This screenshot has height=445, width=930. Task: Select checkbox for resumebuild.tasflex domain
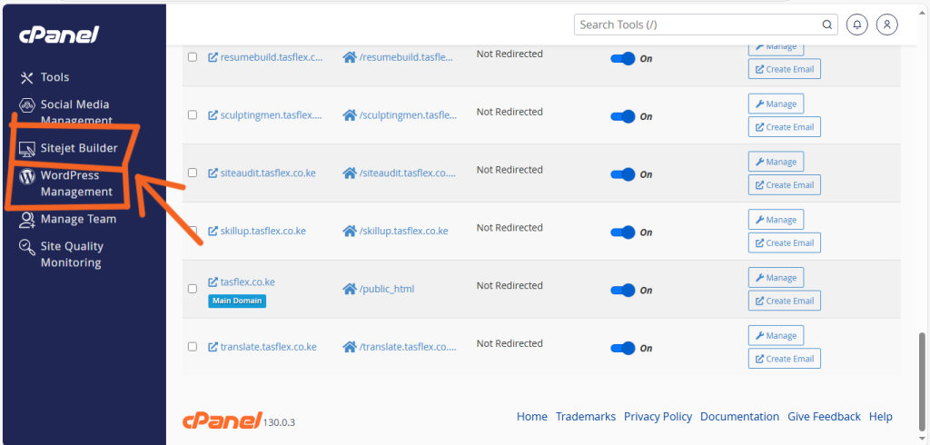pos(193,57)
